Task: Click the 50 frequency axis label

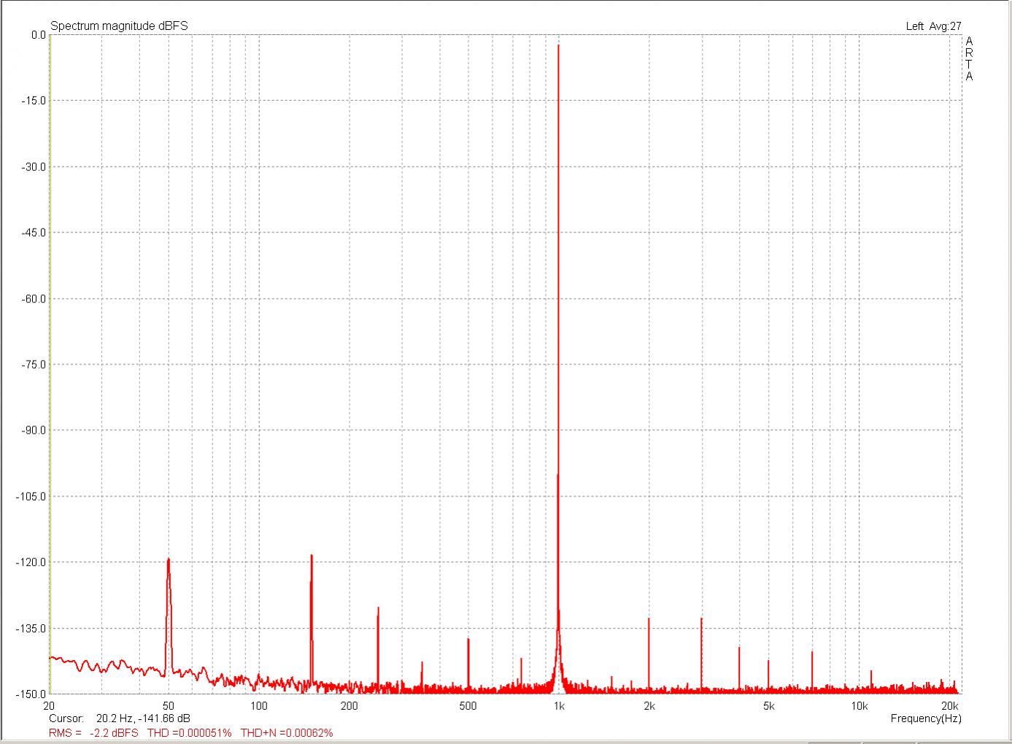Action: pyautogui.click(x=169, y=706)
